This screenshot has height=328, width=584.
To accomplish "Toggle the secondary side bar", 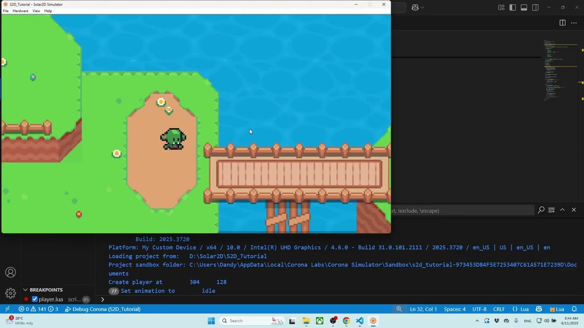I will (x=535, y=7).
